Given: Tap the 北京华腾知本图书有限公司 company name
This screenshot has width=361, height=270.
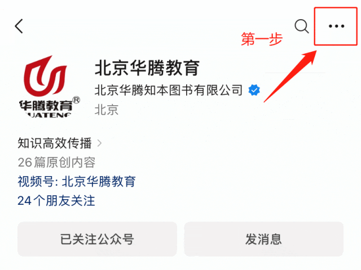Looking at the screenshot, I should pos(169,90).
